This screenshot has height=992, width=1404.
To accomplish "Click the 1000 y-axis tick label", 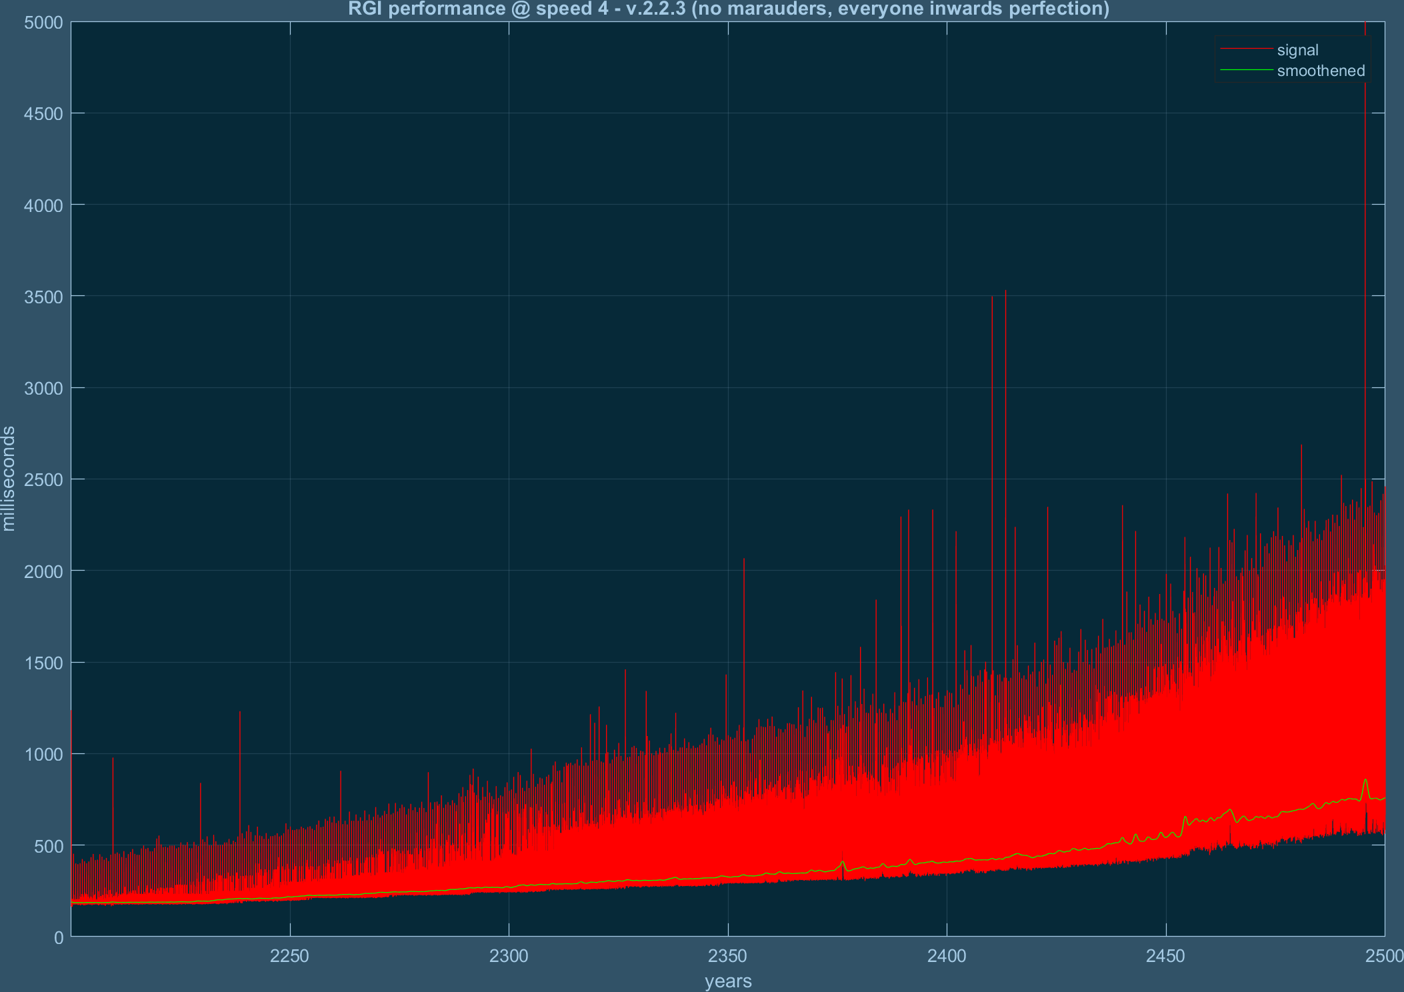I will click(43, 755).
